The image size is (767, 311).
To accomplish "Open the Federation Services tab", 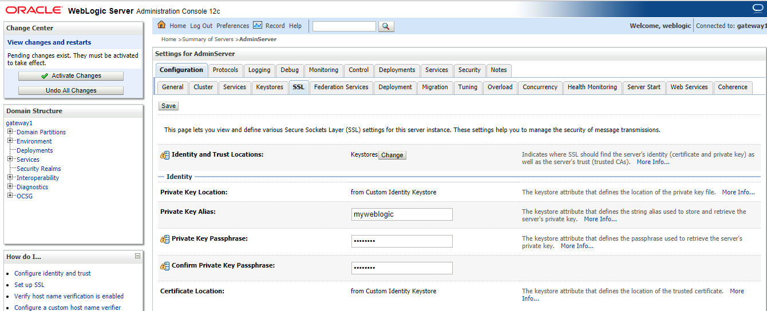I will click(x=341, y=87).
